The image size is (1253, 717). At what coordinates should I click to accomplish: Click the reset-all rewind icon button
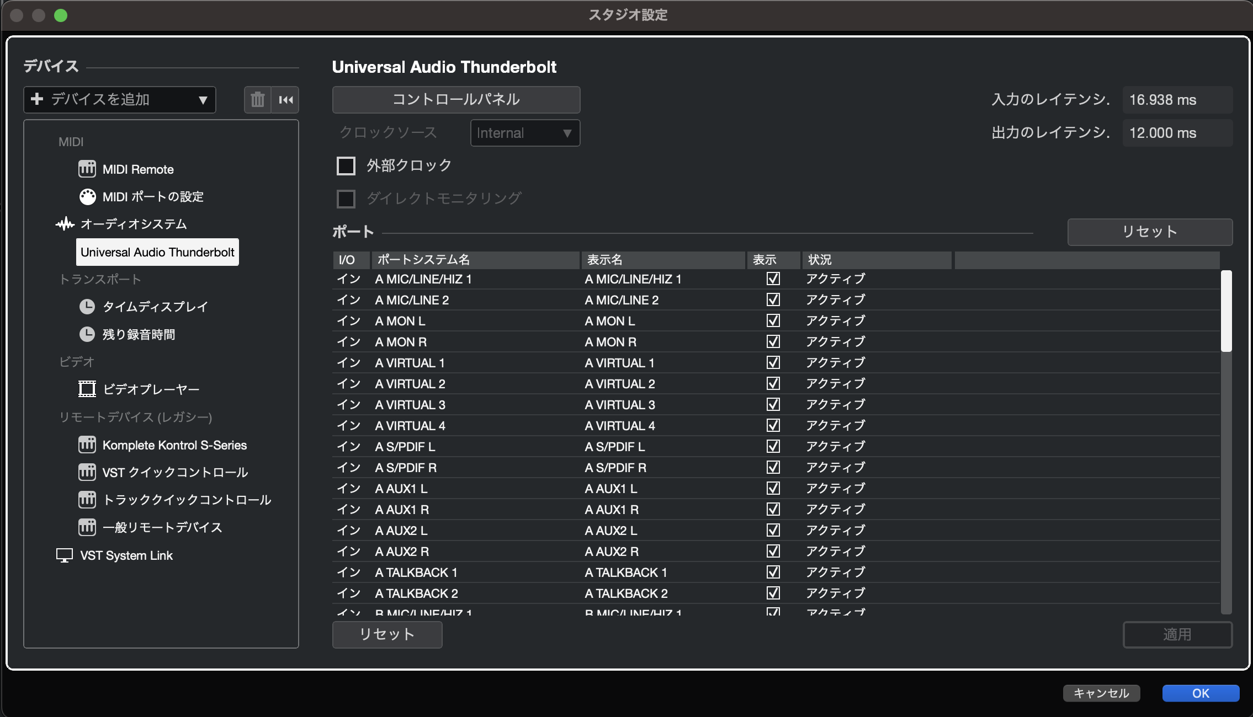[x=286, y=100]
